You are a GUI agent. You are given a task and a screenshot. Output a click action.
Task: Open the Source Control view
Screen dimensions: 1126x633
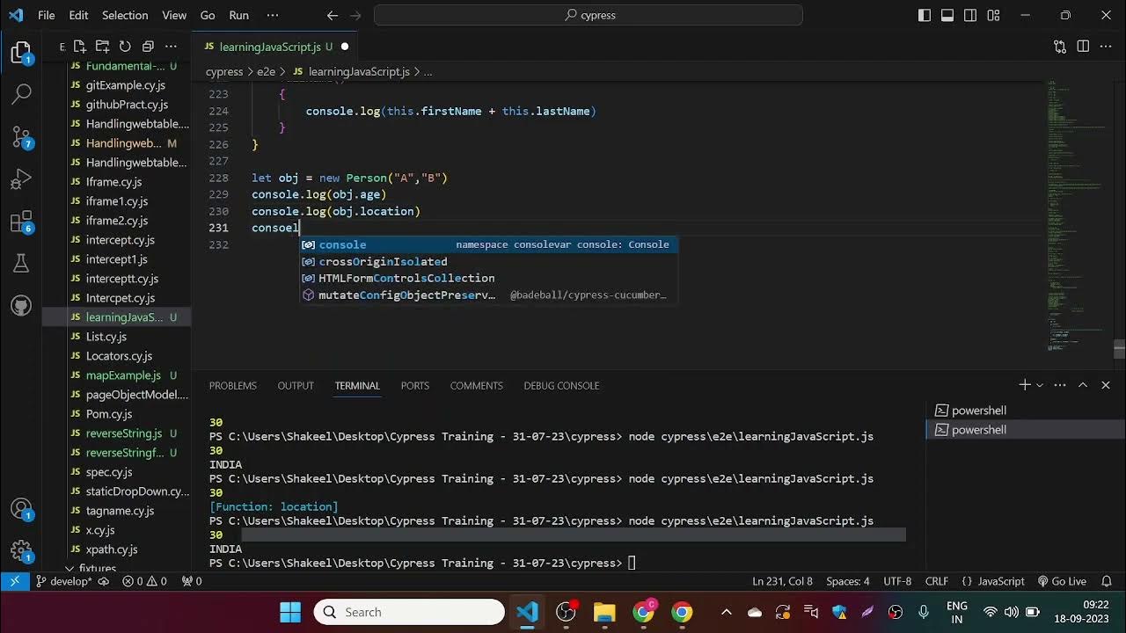(21, 136)
